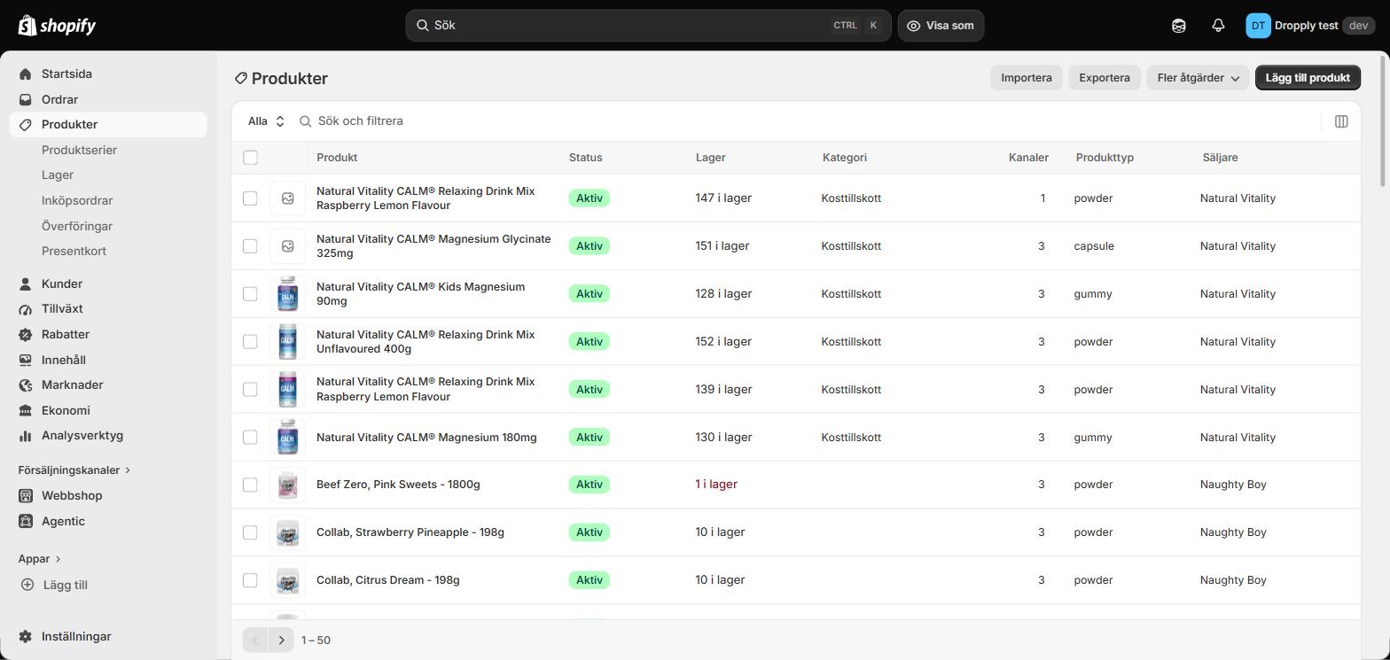
Task: Click the Analysverktyg chart icon
Action: tap(26, 436)
